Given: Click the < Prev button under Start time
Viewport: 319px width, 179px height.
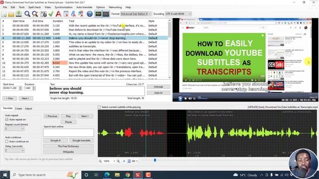Looking at the screenshot, I should pyautogui.click(x=9, y=98).
